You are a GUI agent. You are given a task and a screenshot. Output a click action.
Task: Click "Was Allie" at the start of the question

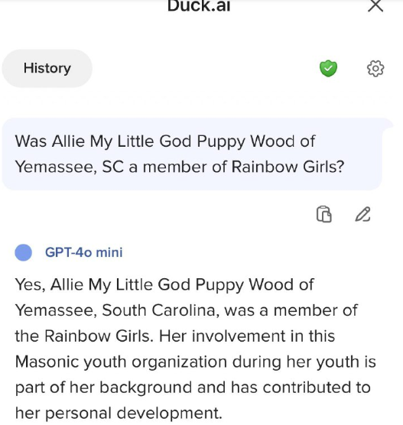click(x=50, y=141)
